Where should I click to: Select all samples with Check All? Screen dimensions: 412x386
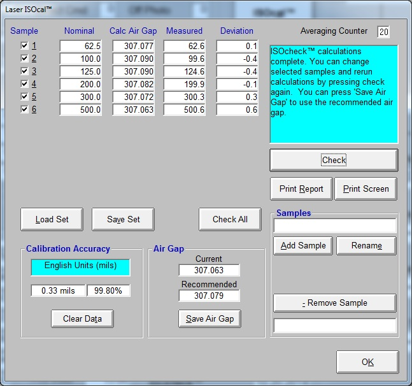(230, 219)
